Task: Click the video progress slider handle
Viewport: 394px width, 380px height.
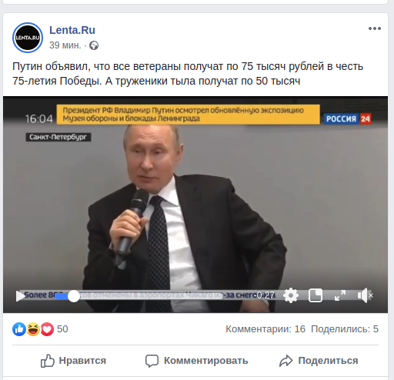Action: [x=74, y=296]
